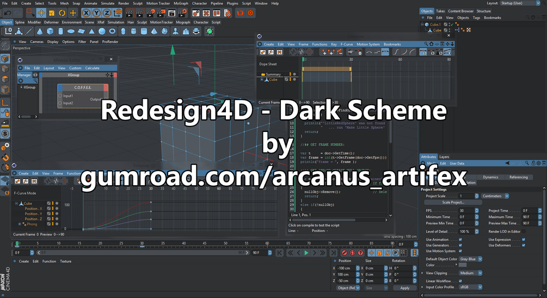Click the Undo arrow icon
547x298 pixels.
pos(7,13)
